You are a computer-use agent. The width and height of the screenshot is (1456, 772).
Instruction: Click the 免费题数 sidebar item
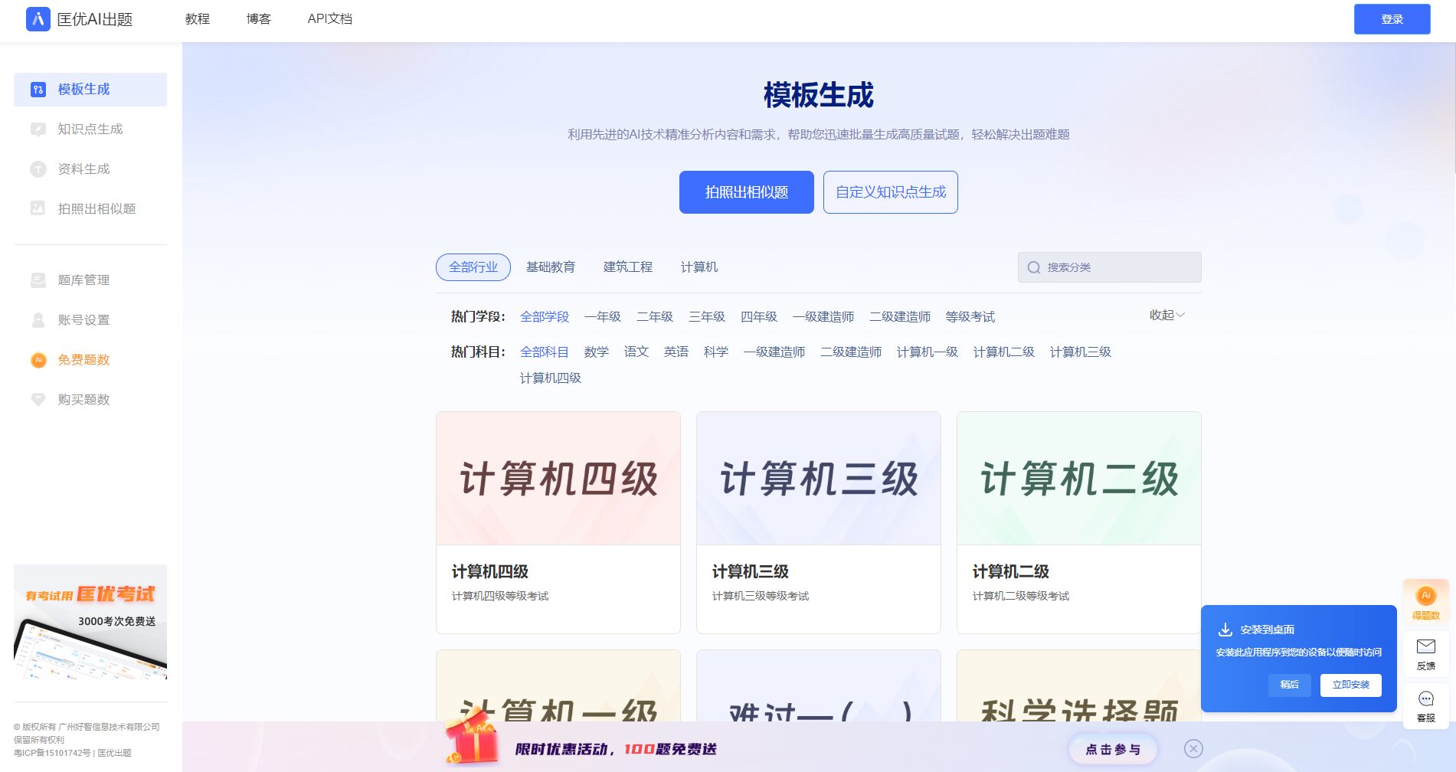(x=83, y=360)
